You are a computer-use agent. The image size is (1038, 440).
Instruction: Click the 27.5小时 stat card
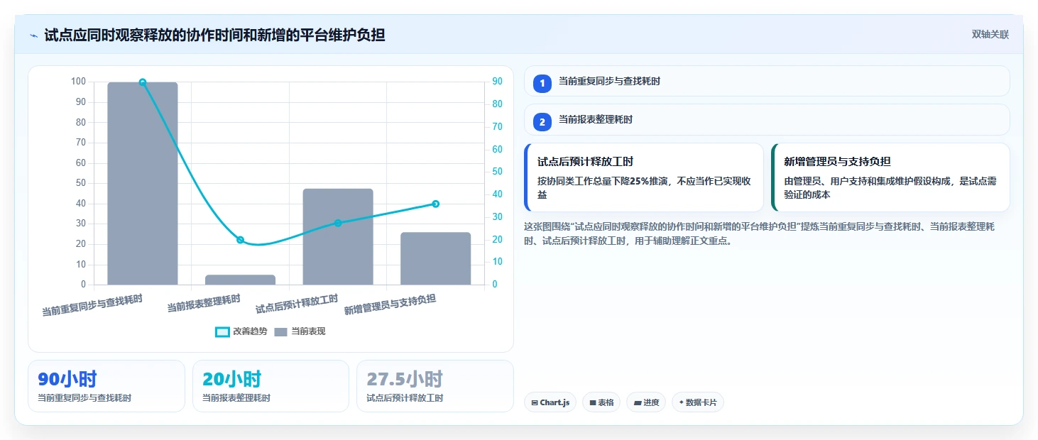435,386
